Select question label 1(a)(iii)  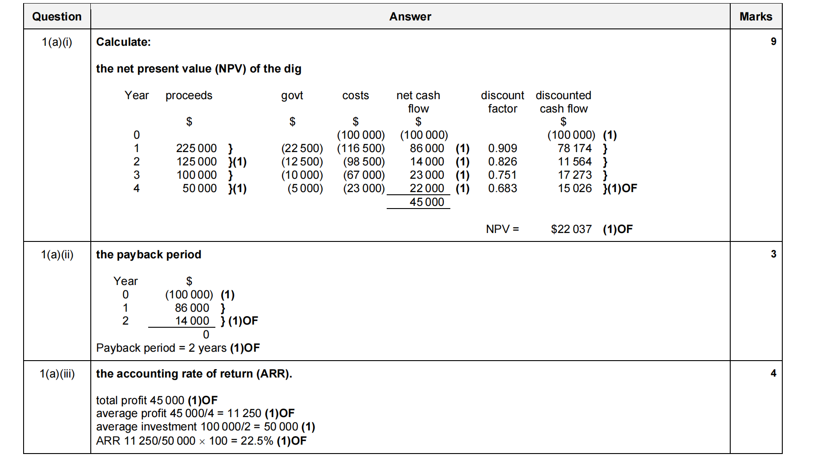coord(57,374)
